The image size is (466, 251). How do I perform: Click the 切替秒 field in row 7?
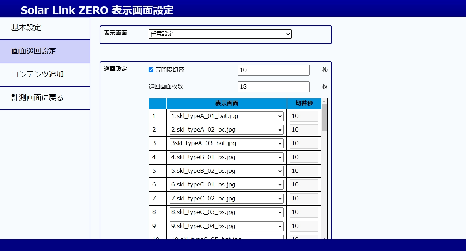tap(304, 199)
